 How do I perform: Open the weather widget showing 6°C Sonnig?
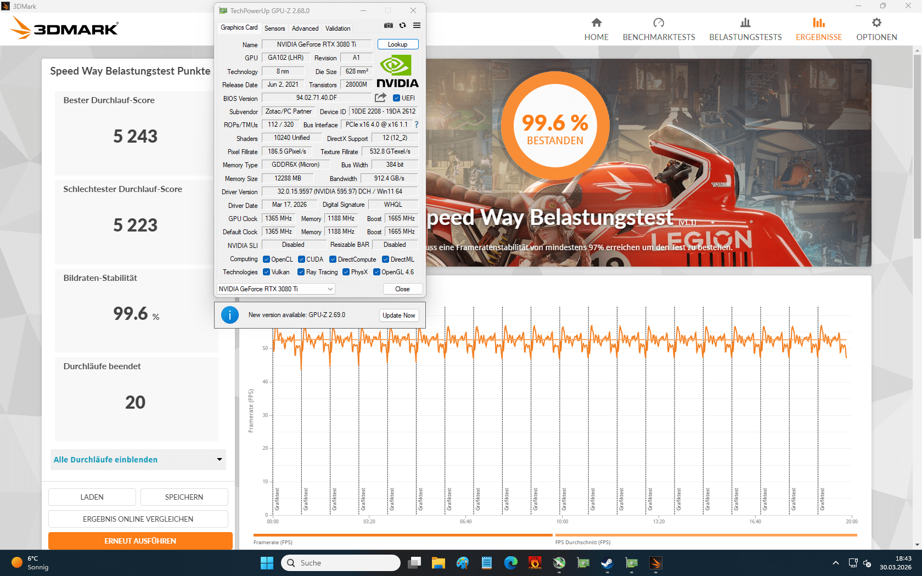31,563
